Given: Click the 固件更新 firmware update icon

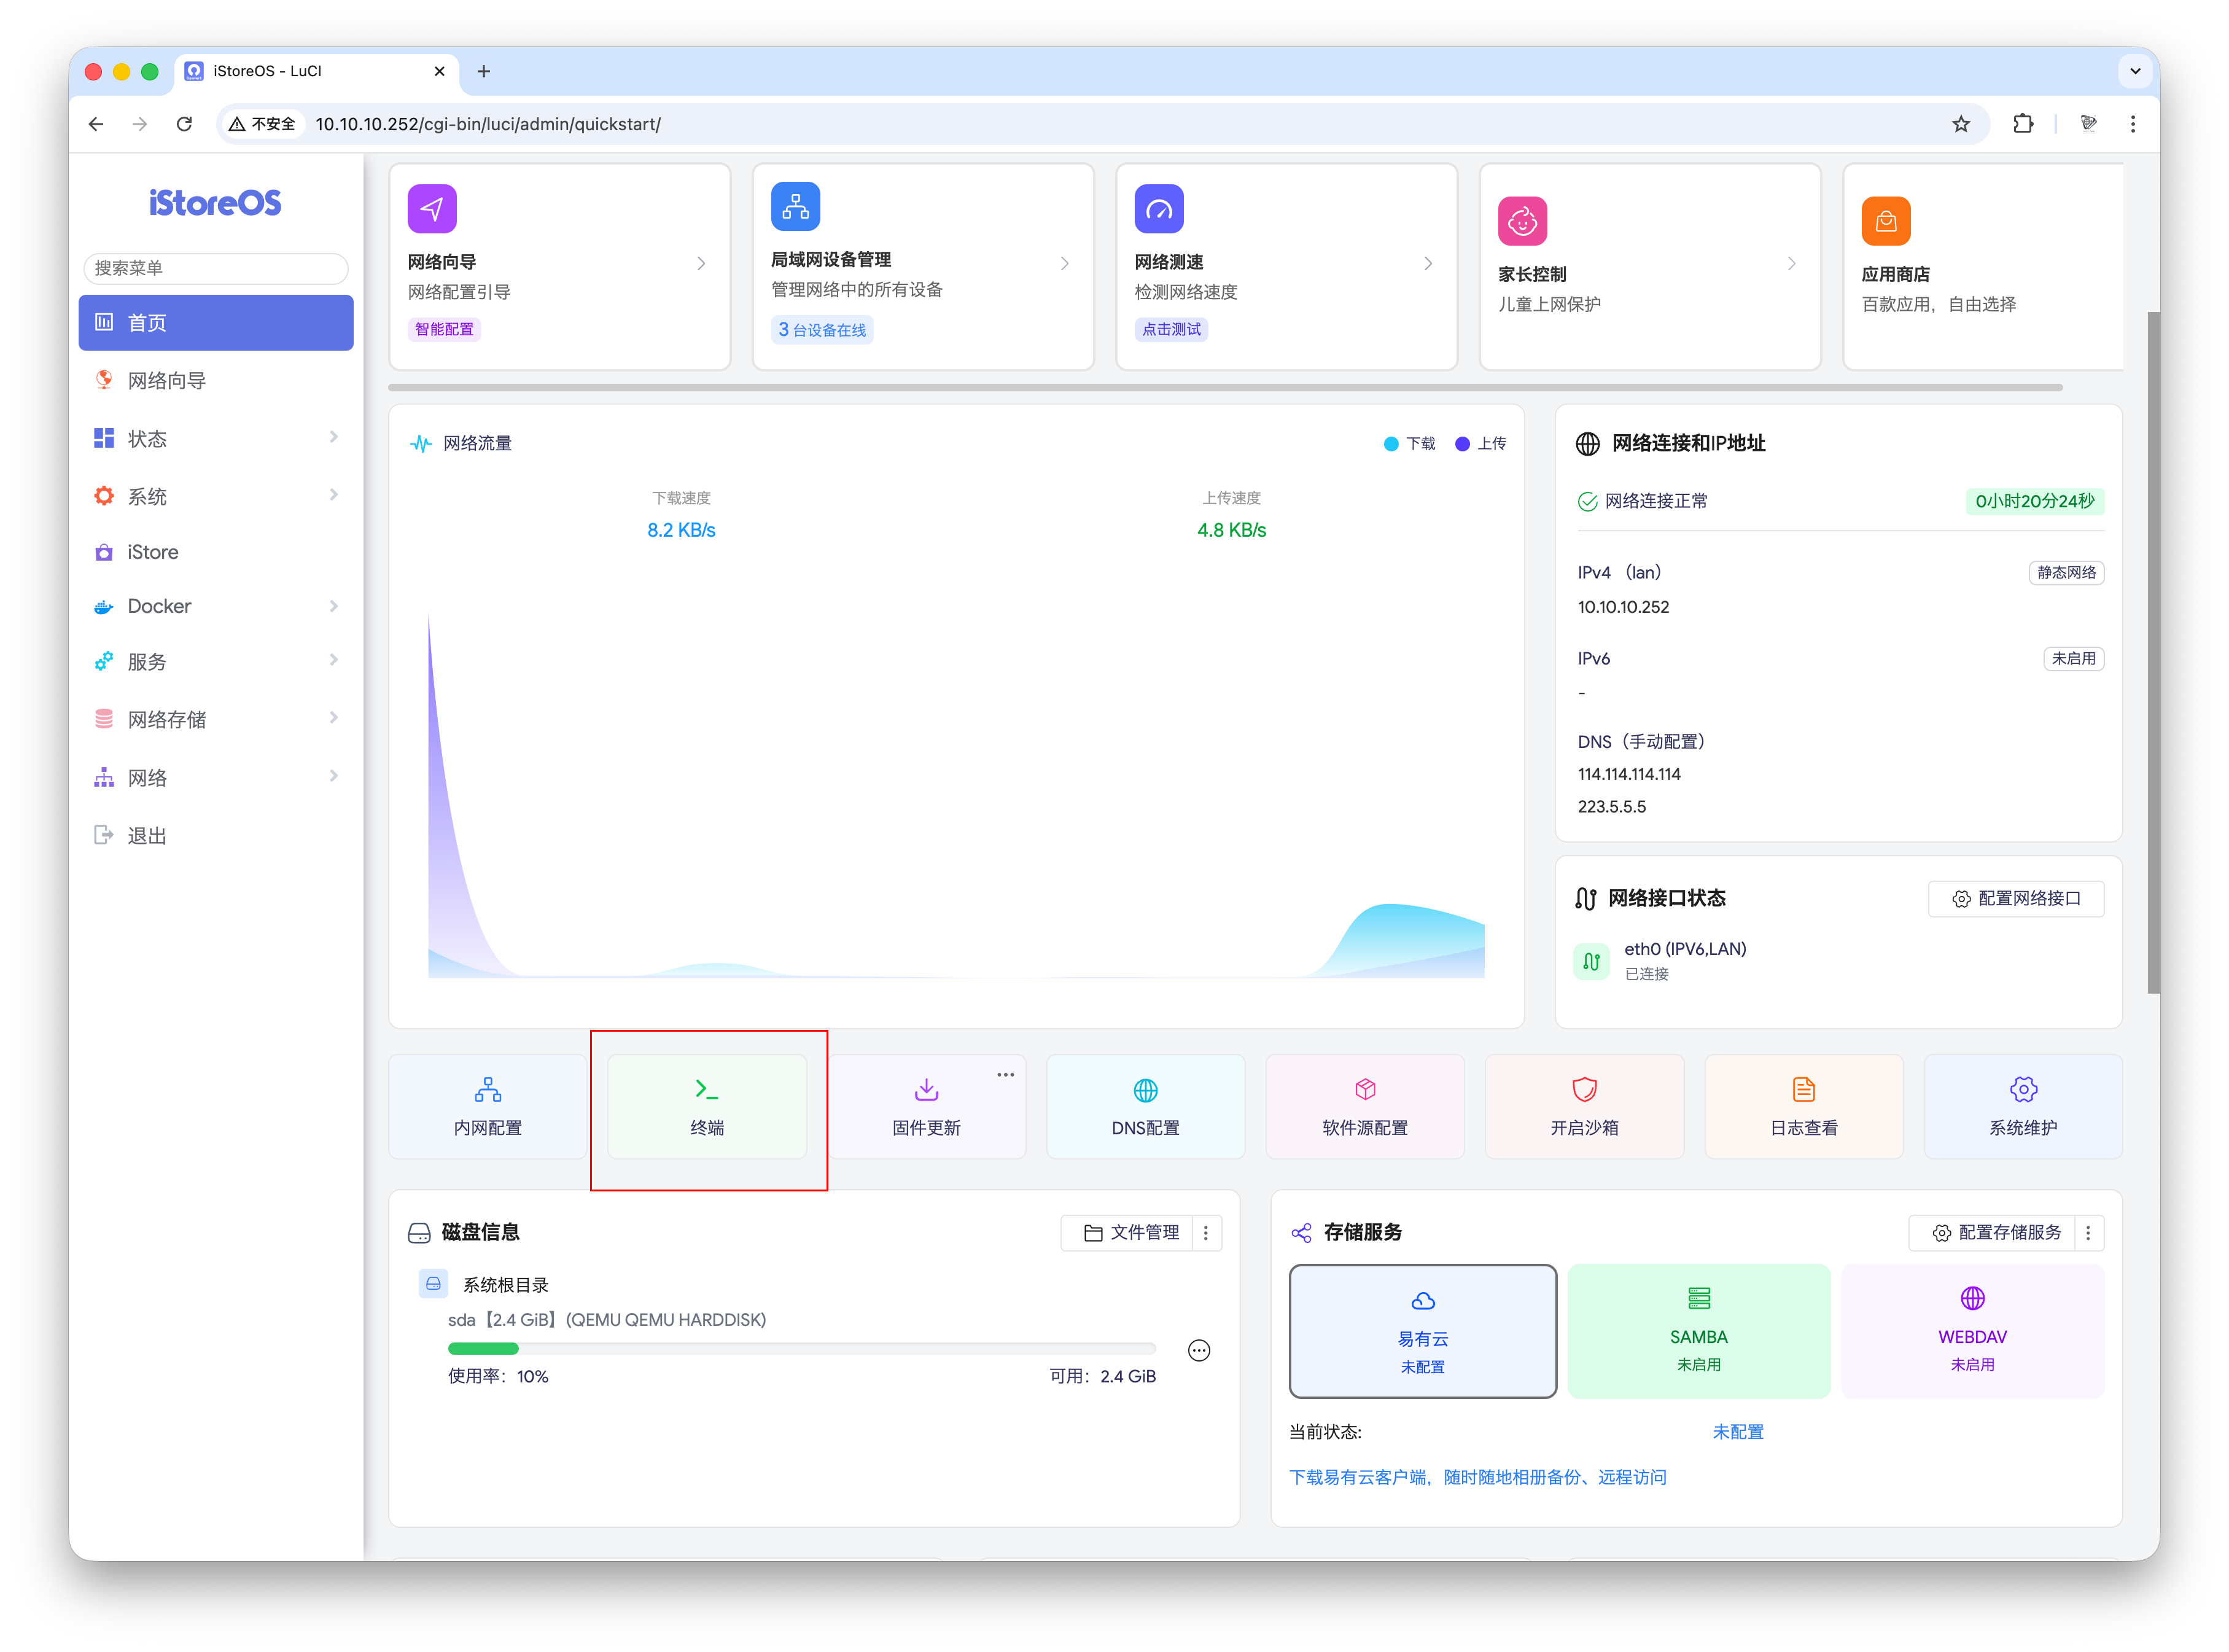Looking at the screenshot, I should pyautogui.click(x=926, y=1089).
